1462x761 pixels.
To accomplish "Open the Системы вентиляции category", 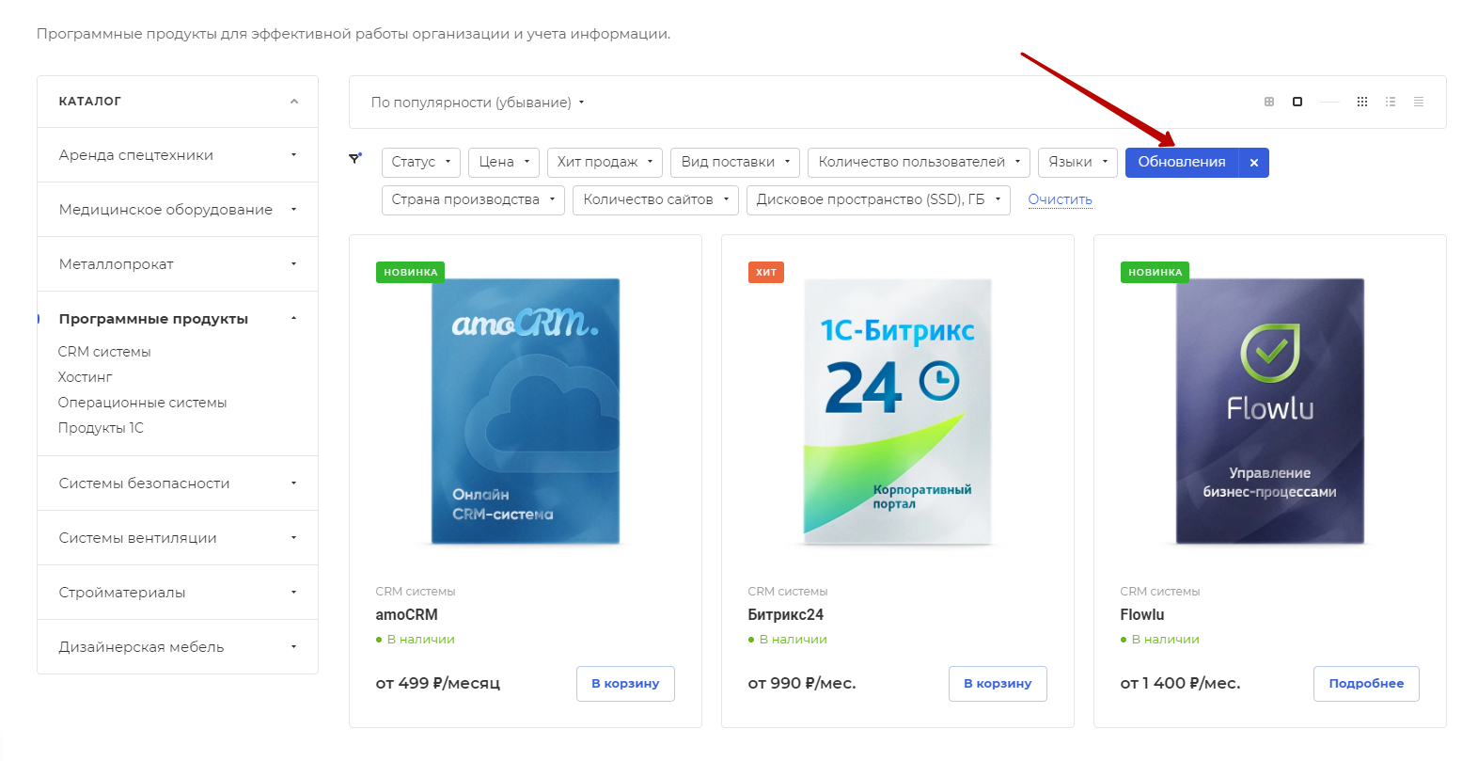I will pyautogui.click(x=178, y=538).
